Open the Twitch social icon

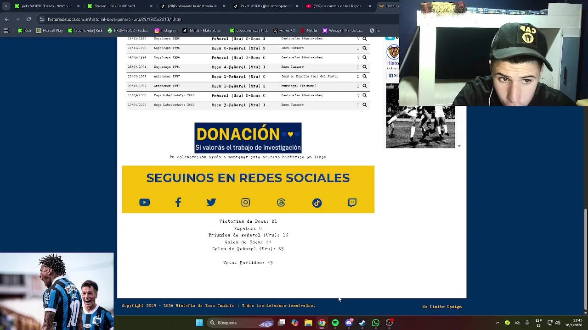[352, 203]
